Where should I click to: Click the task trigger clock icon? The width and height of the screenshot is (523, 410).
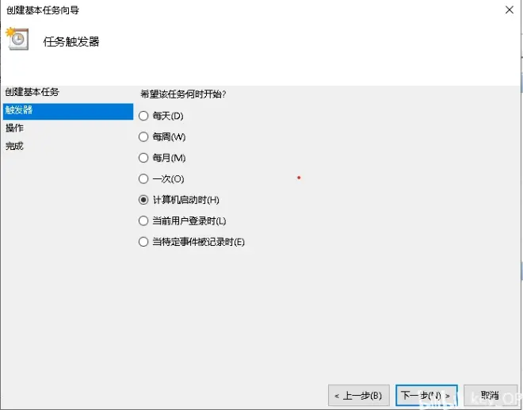(x=17, y=39)
